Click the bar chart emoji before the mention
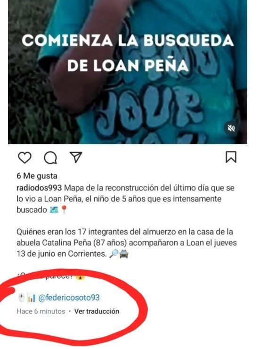Viewport: 268px width, 349px height. pyautogui.click(x=31, y=298)
